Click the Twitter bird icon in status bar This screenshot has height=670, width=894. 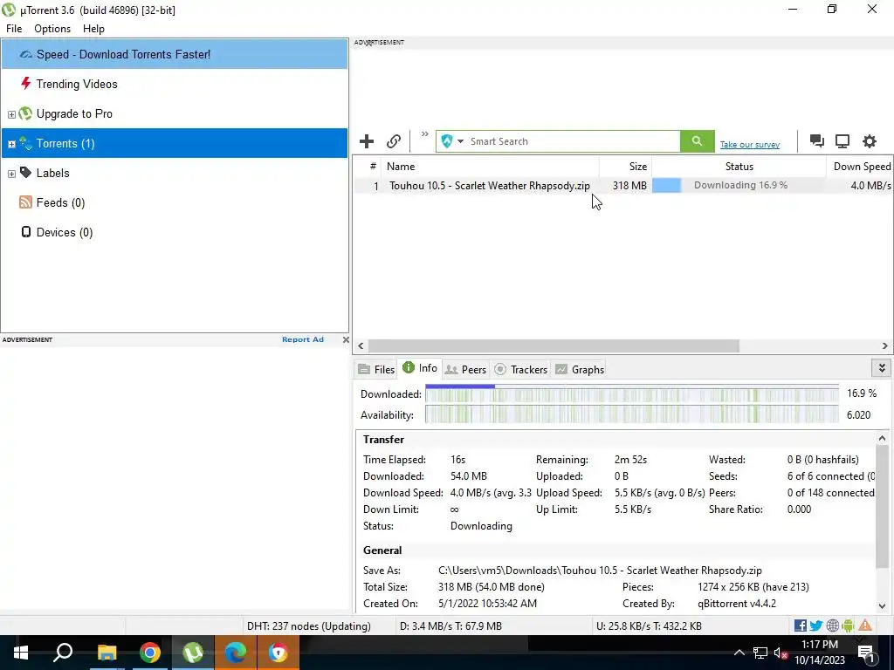pos(816,626)
